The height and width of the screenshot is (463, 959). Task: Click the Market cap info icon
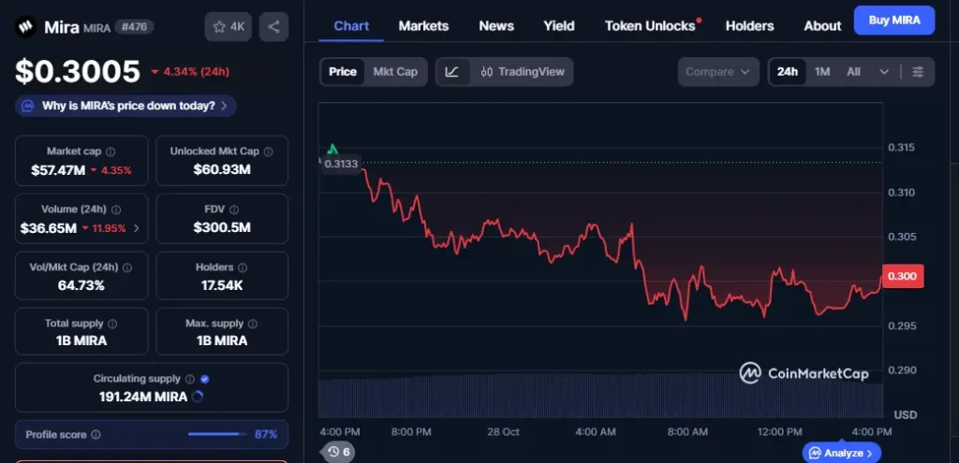tap(111, 152)
